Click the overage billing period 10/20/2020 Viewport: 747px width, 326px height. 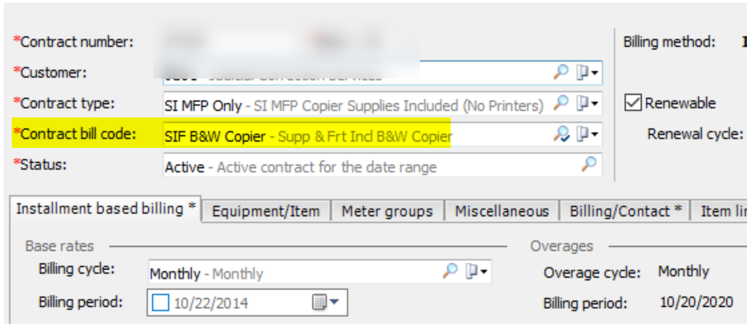point(696,302)
